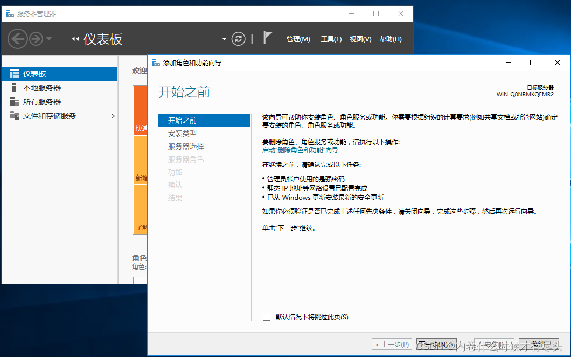
Task: Open the dropdown arrow left of refresh
Action: [224, 39]
